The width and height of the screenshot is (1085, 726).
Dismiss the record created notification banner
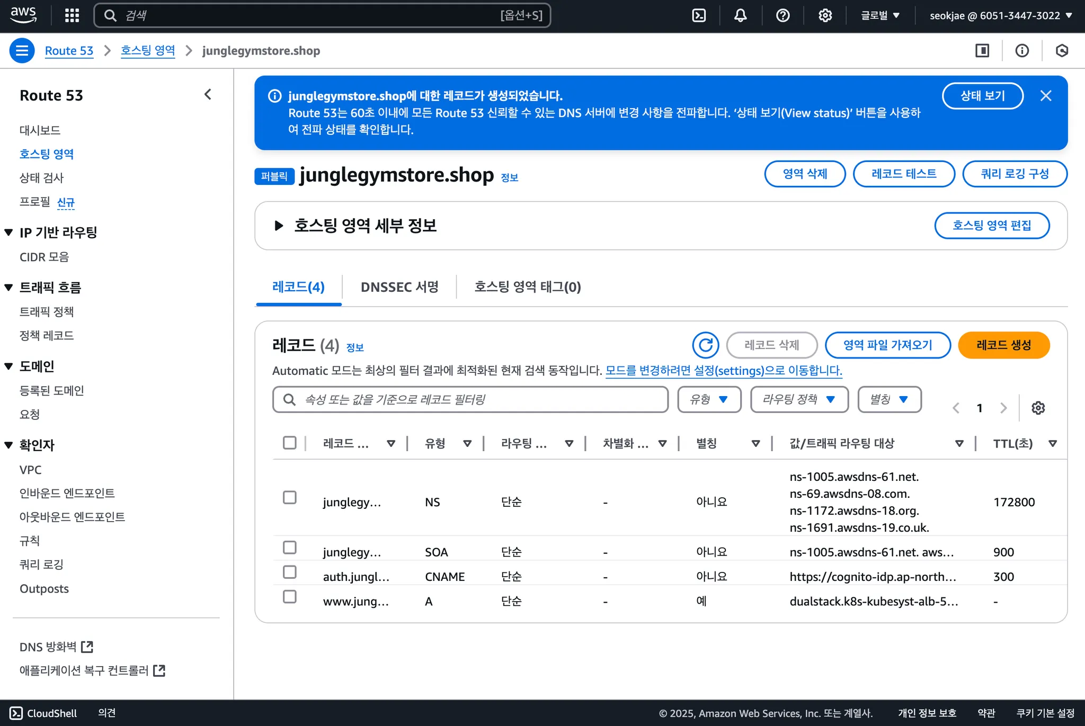(x=1045, y=96)
